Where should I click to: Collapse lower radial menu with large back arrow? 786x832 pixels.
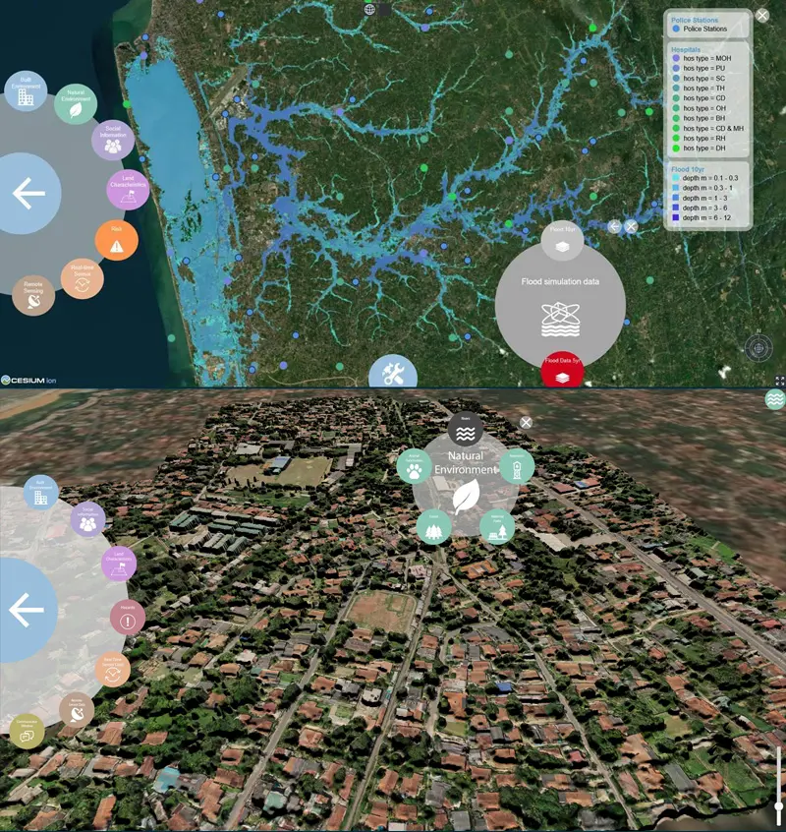point(27,611)
